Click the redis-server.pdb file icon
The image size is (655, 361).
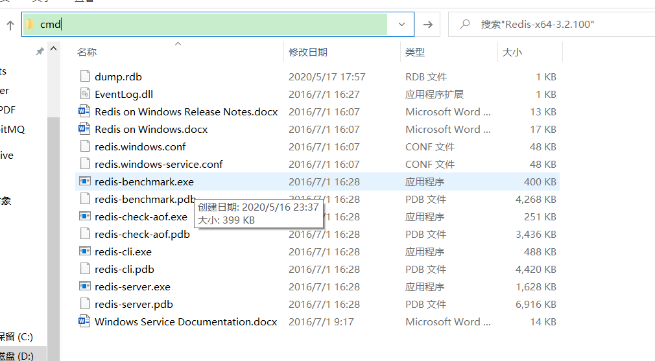pyautogui.click(x=85, y=304)
